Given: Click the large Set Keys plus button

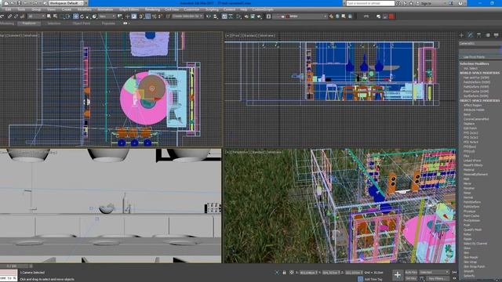Looking at the screenshot, I should [x=398, y=275].
